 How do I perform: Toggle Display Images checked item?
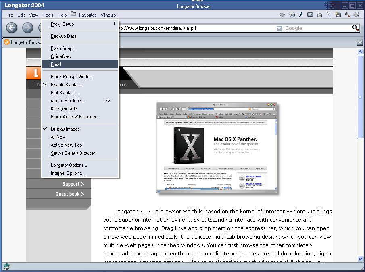click(80, 129)
